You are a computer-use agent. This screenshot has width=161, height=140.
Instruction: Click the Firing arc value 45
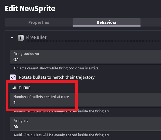16,127
